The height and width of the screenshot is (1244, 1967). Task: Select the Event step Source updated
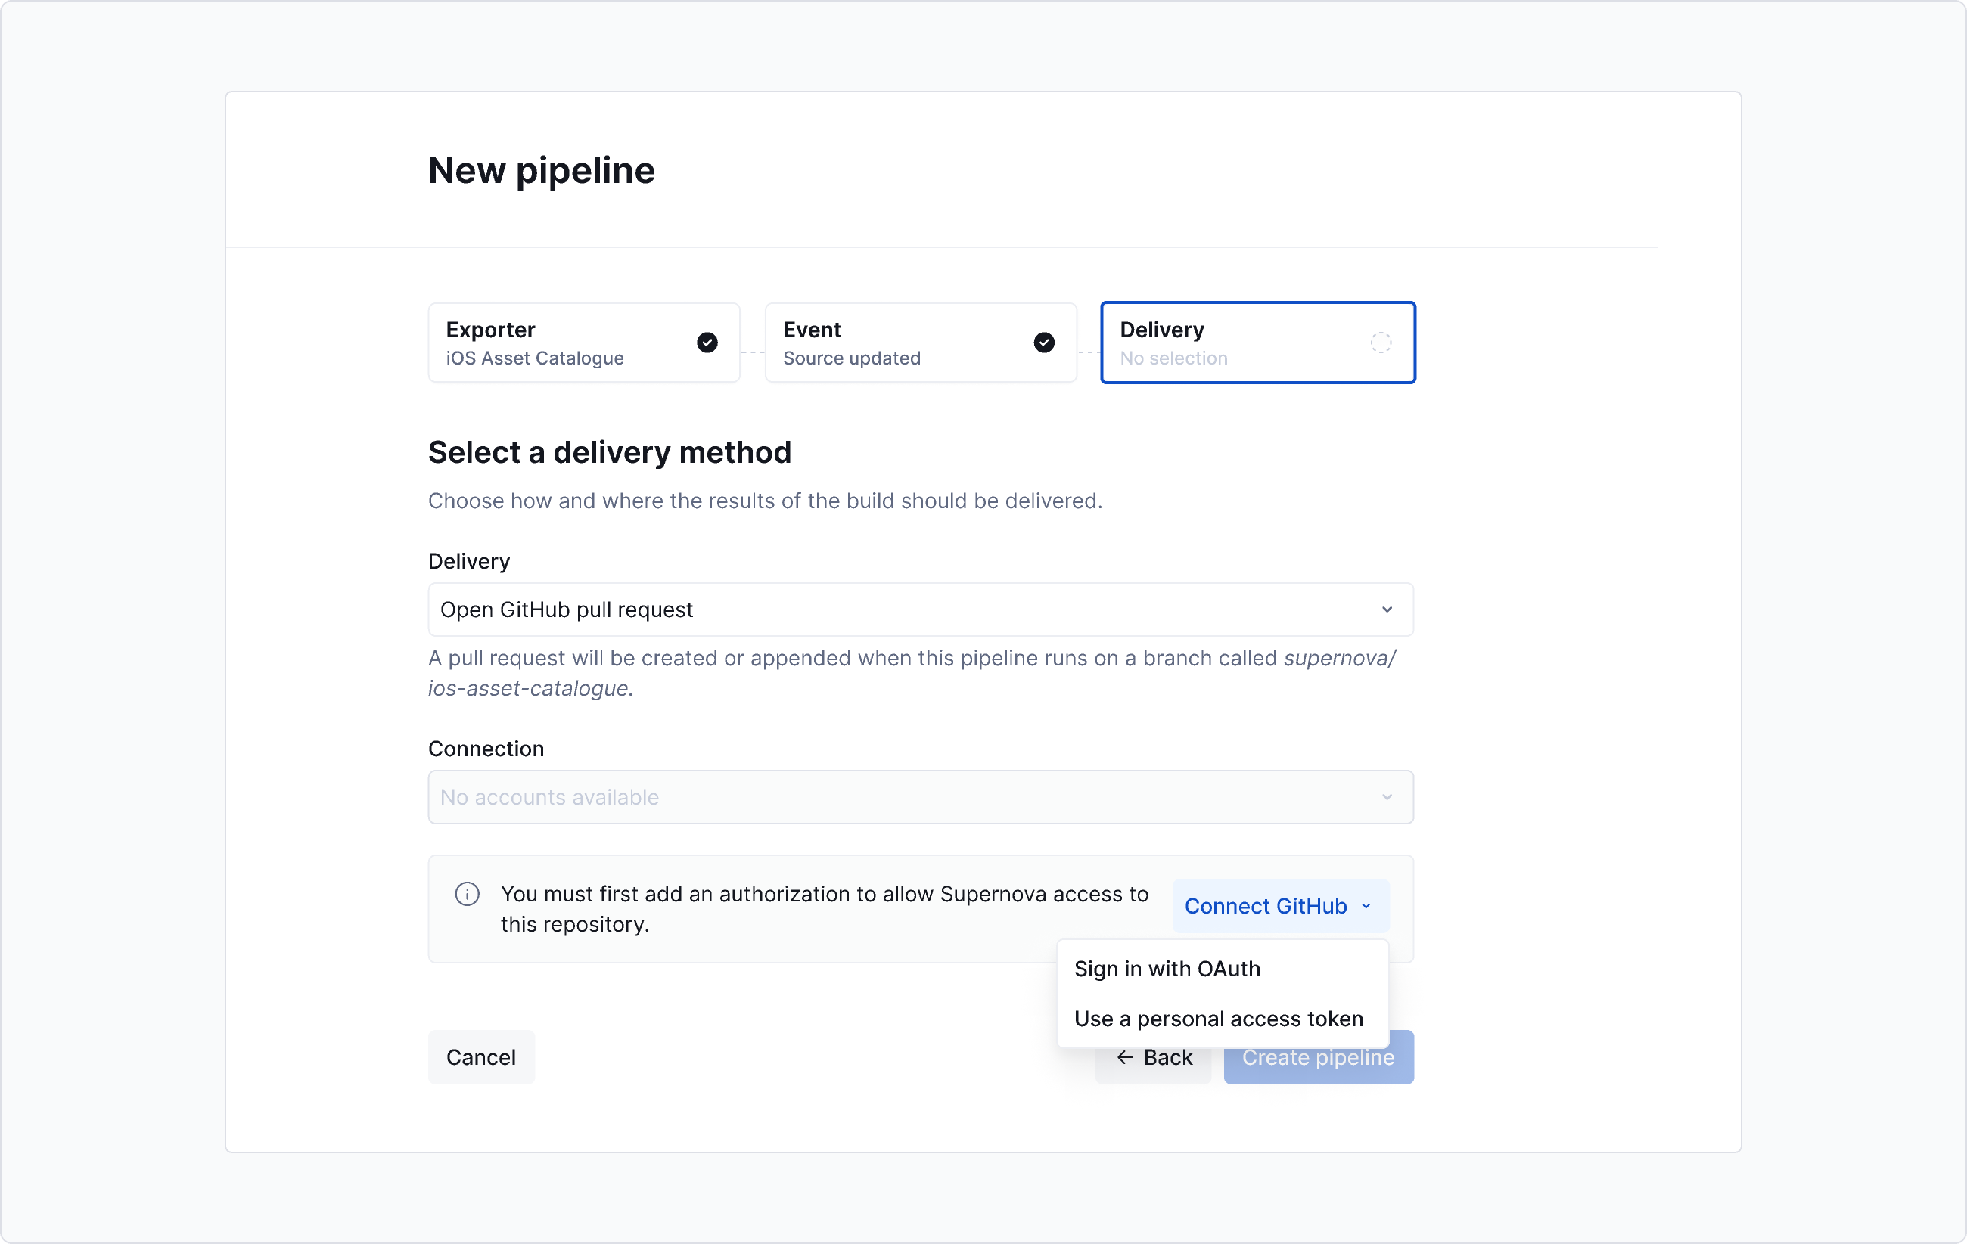921,342
